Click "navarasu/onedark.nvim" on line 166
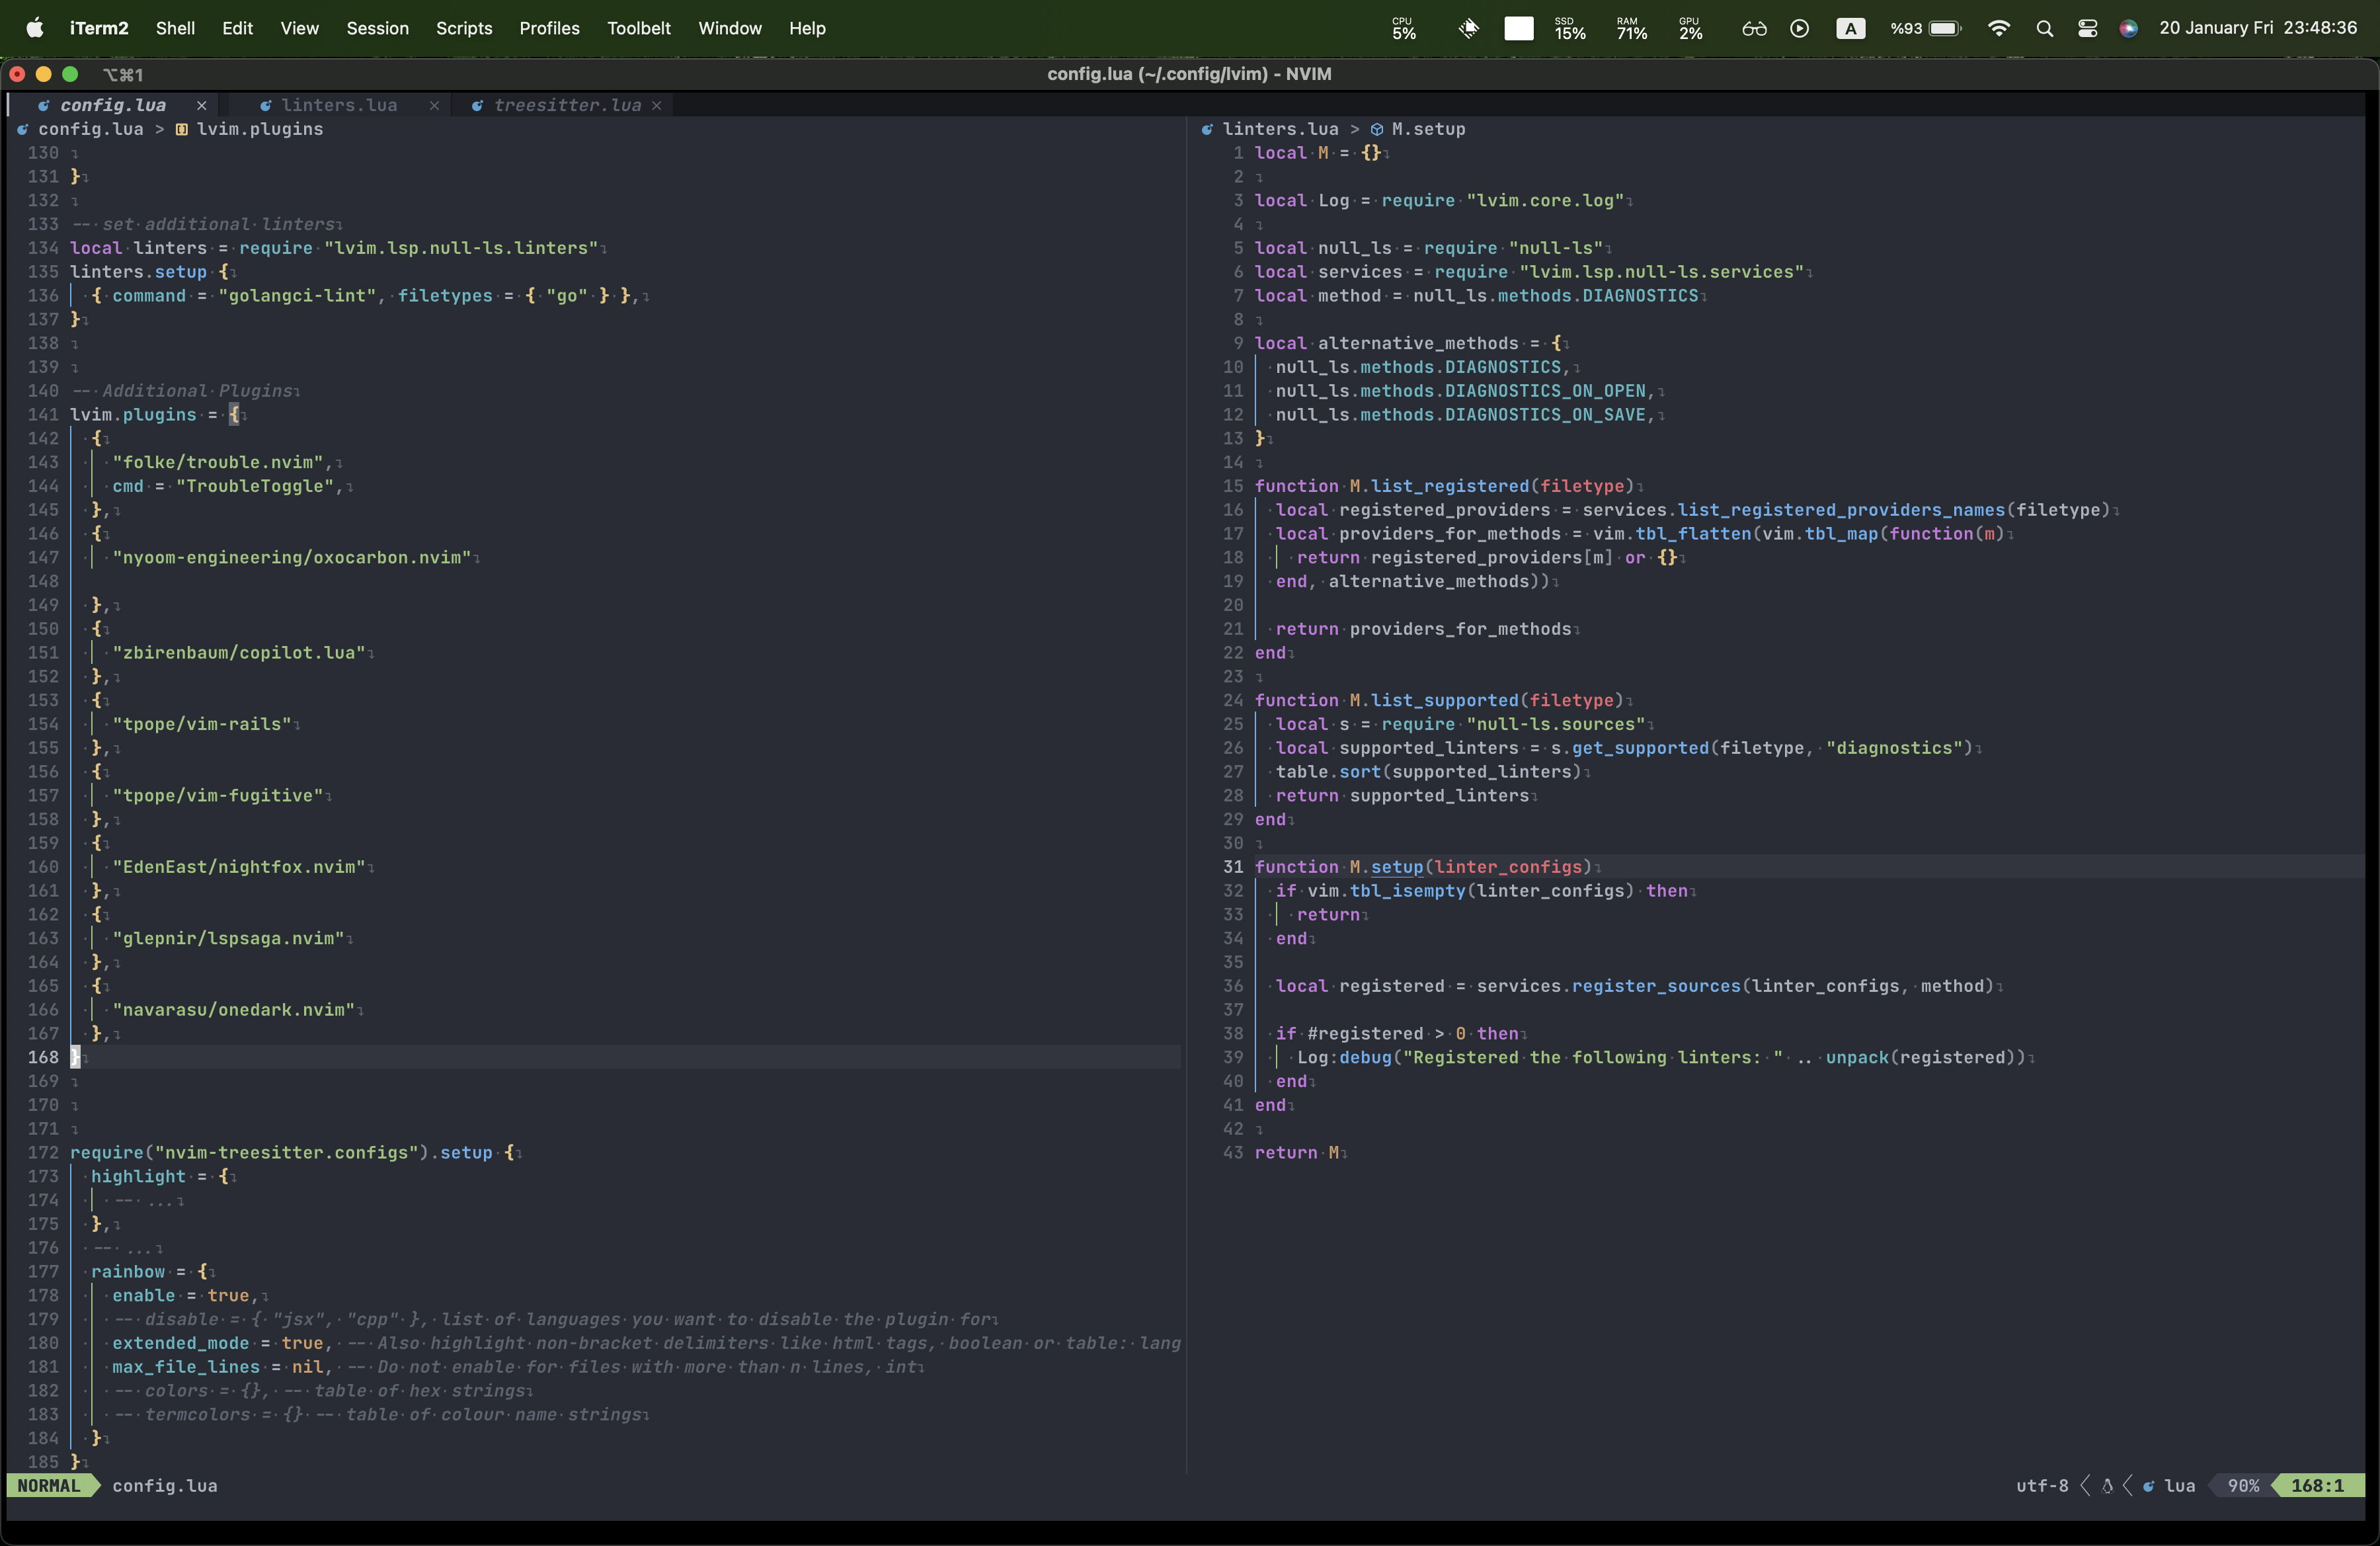 234,1010
